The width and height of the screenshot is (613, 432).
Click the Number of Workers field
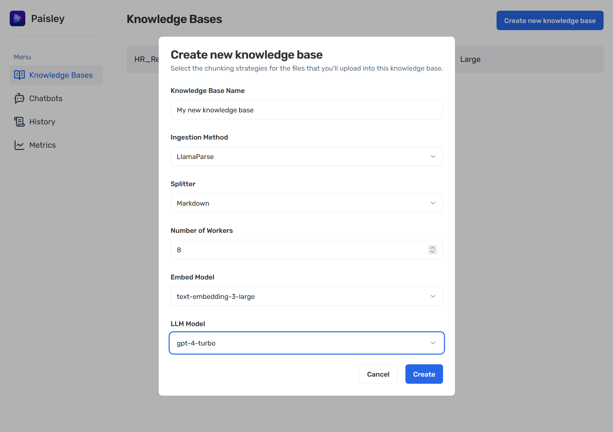click(x=306, y=250)
